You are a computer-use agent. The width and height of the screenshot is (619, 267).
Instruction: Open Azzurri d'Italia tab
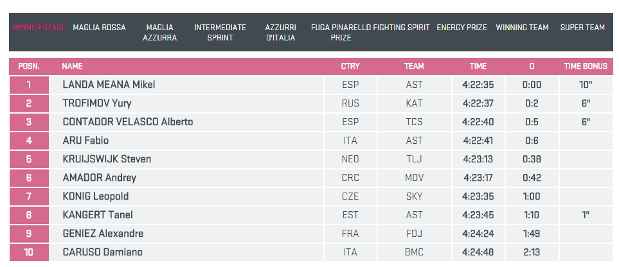[x=280, y=33]
